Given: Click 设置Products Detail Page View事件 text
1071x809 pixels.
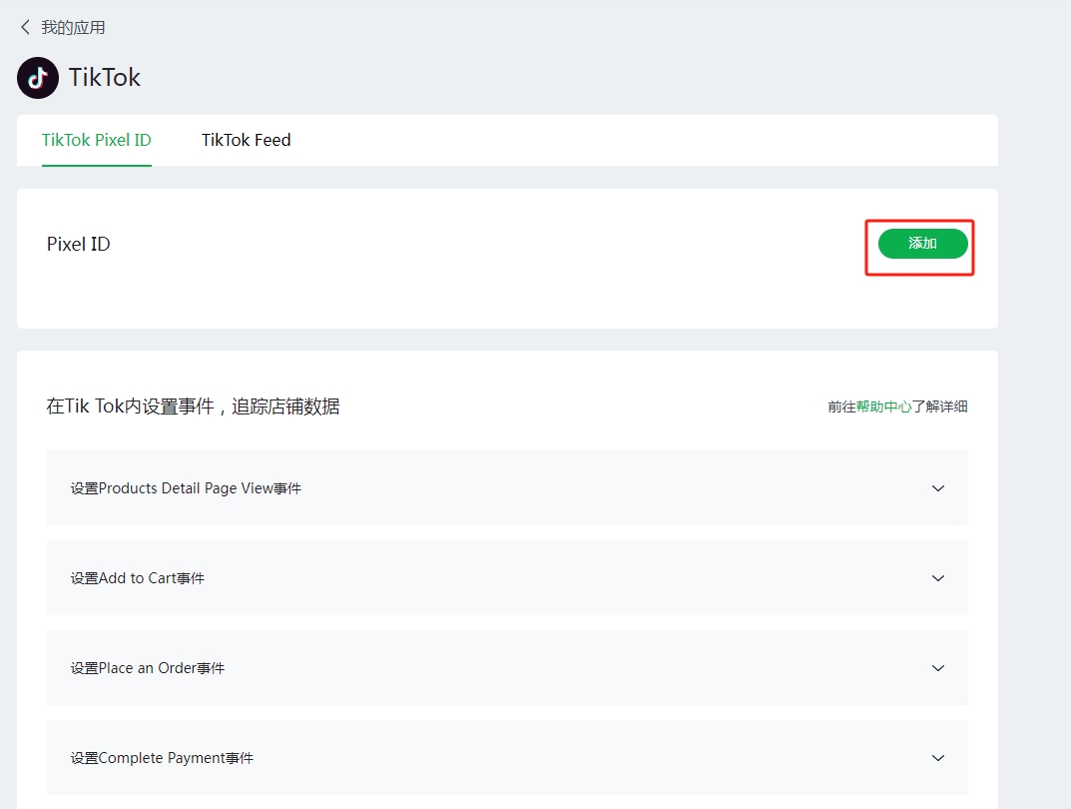Looking at the screenshot, I should pyautogui.click(x=186, y=488).
